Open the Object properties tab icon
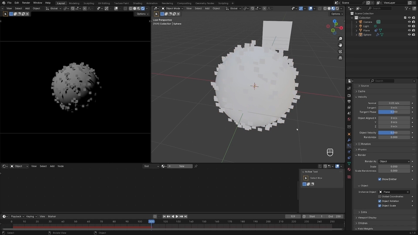Image resolution: width=418 pixels, height=235 pixels. [349, 134]
